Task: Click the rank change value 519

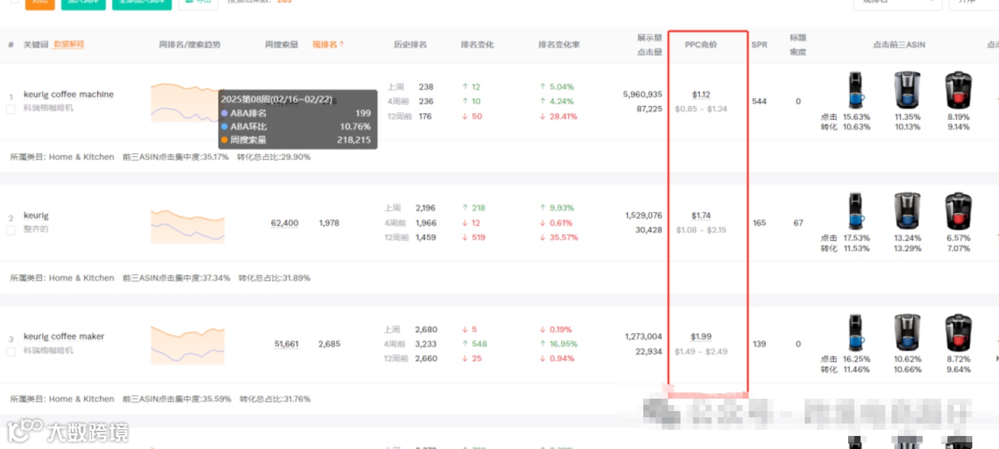Action: pos(479,237)
